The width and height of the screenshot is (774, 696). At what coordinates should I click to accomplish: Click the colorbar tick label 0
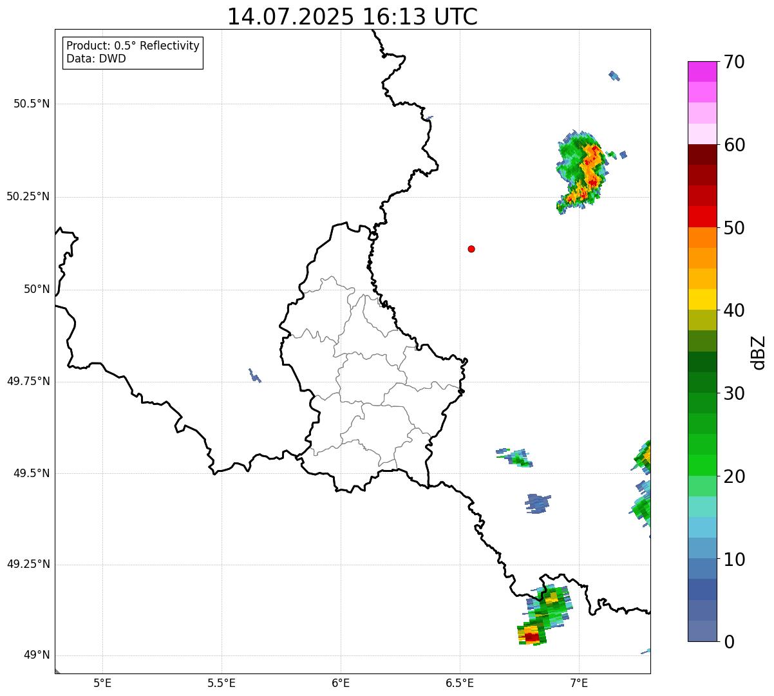coord(728,642)
